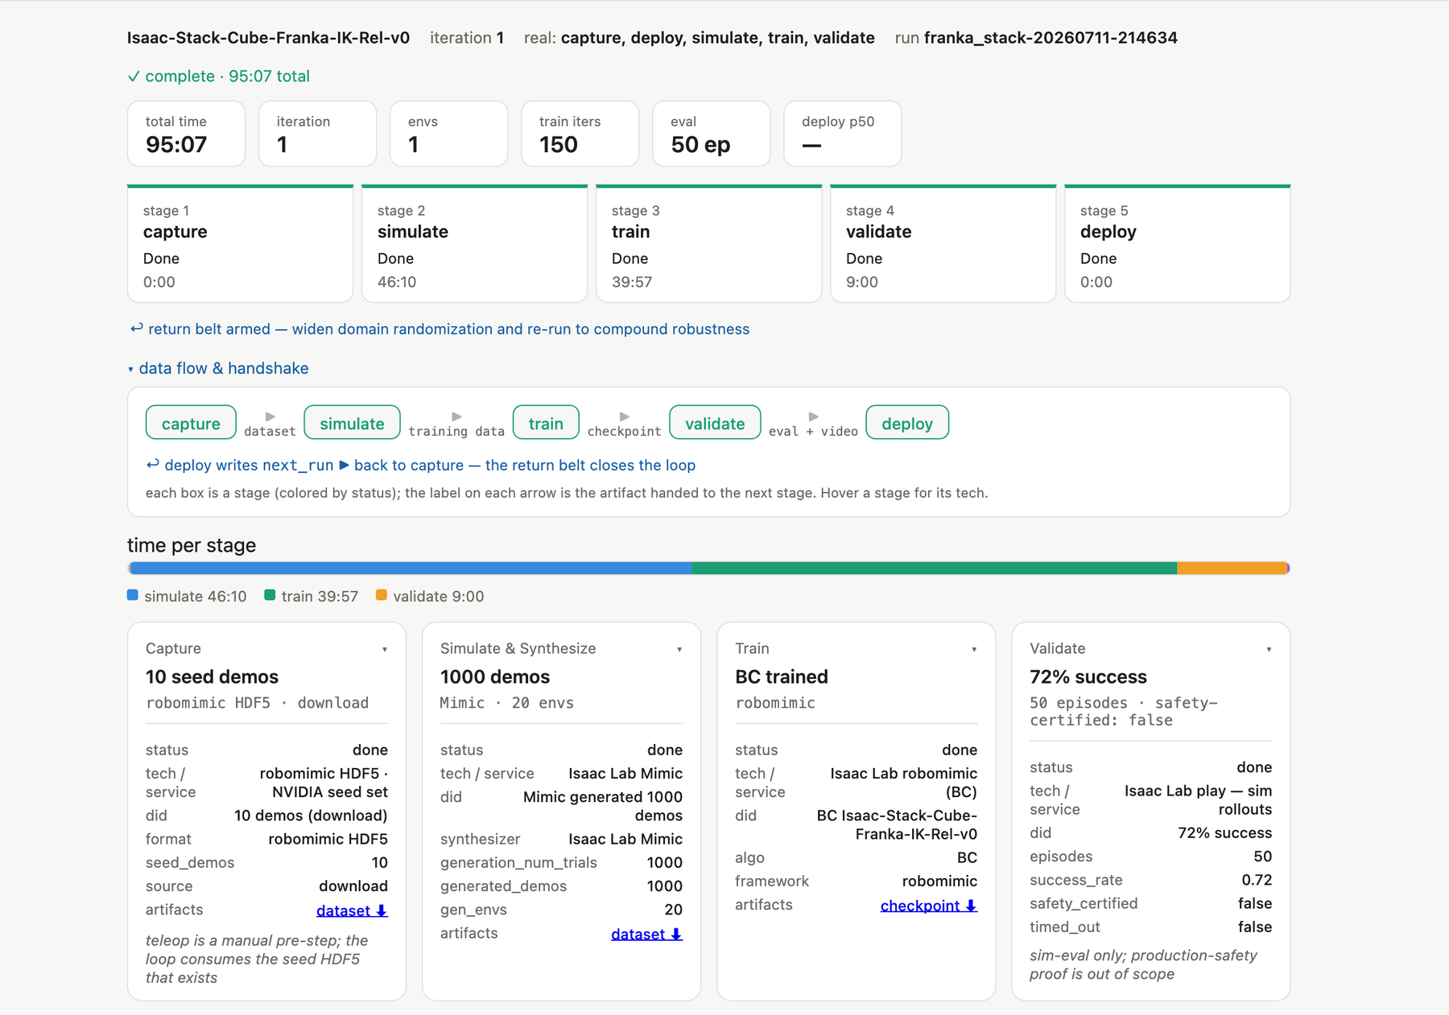The width and height of the screenshot is (1449, 1015).
Task: Collapse the data flow & handshake section
Action: coord(218,368)
